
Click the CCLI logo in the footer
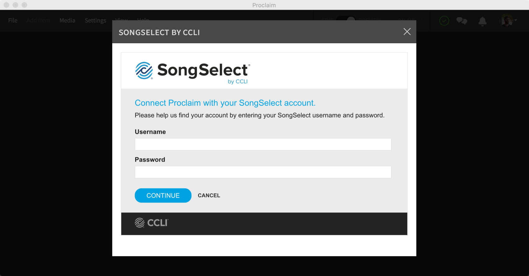(x=152, y=223)
